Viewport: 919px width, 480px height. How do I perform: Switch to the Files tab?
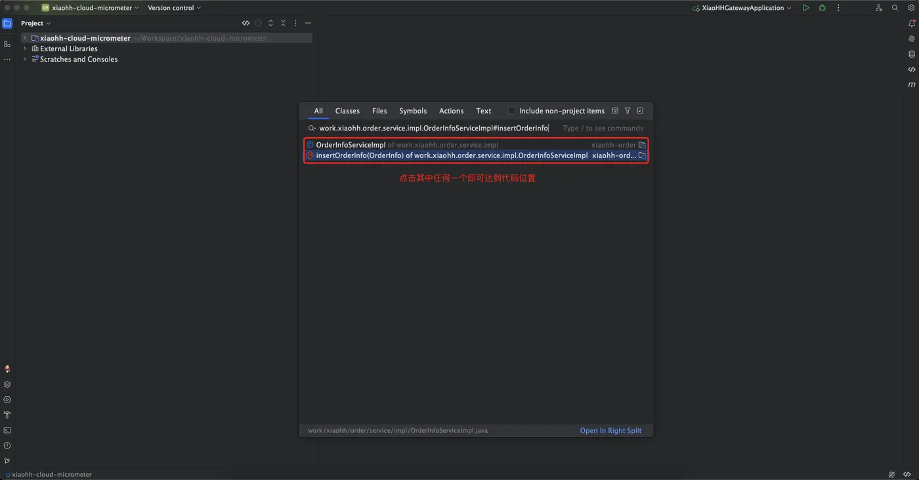pos(379,111)
